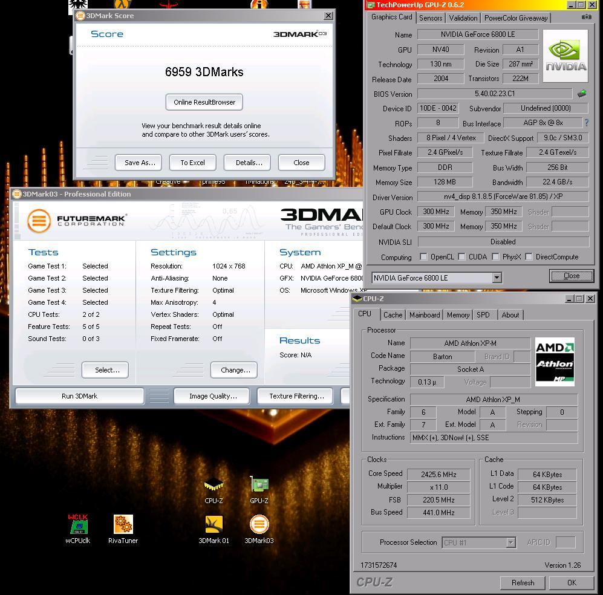Screen dimensions: 603x595
Task: Switch to the Cache tab in CPU-Z
Action: click(393, 315)
